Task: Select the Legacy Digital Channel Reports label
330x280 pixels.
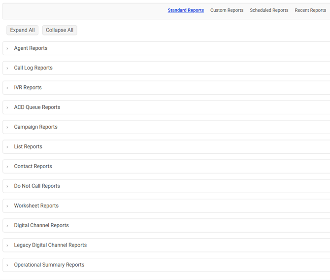Action: click(x=50, y=245)
